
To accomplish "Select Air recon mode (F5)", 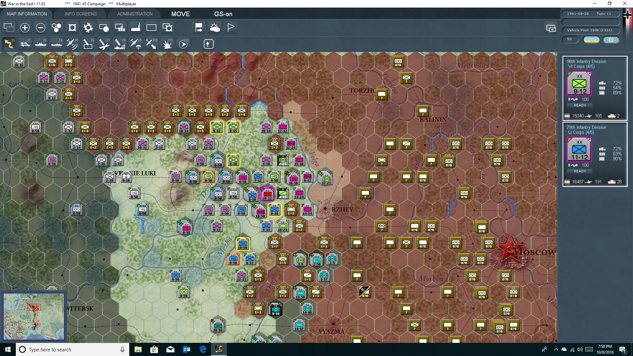I will 73,44.
